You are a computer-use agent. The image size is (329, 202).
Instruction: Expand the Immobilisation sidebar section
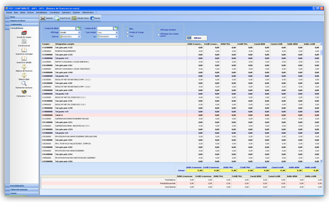22,186
